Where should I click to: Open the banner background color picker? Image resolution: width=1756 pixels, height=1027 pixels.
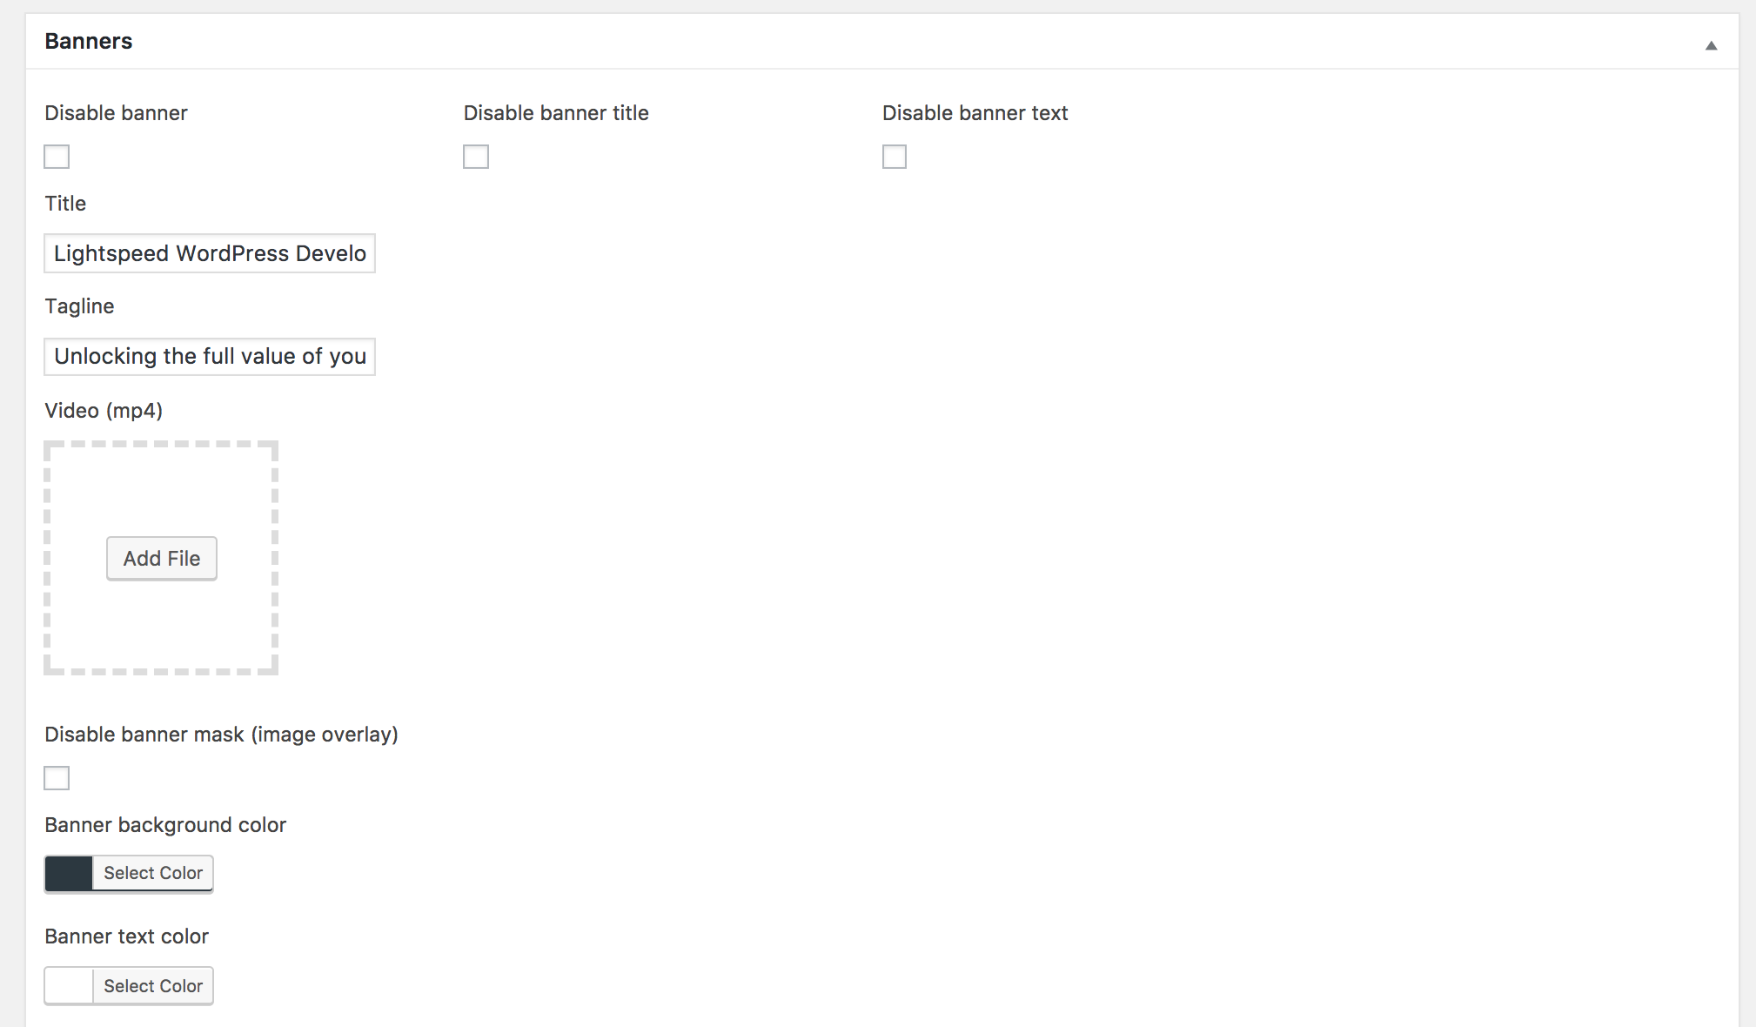pyautogui.click(x=127, y=873)
